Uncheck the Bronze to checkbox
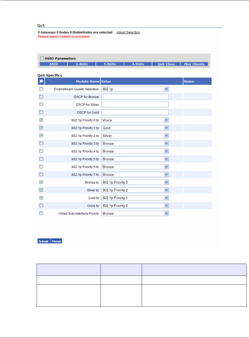 coord(41,182)
